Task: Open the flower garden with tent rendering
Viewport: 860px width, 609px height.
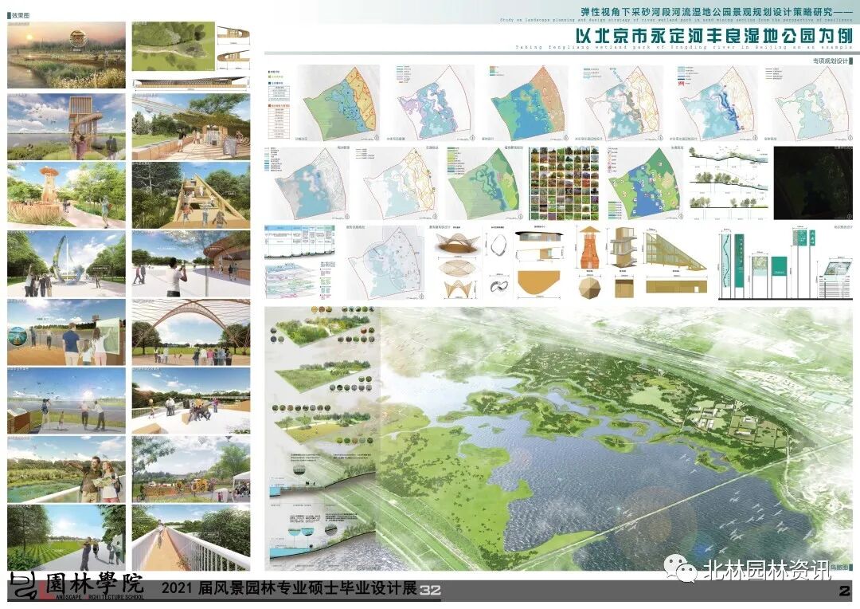Action: pyautogui.click(x=191, y=470)
